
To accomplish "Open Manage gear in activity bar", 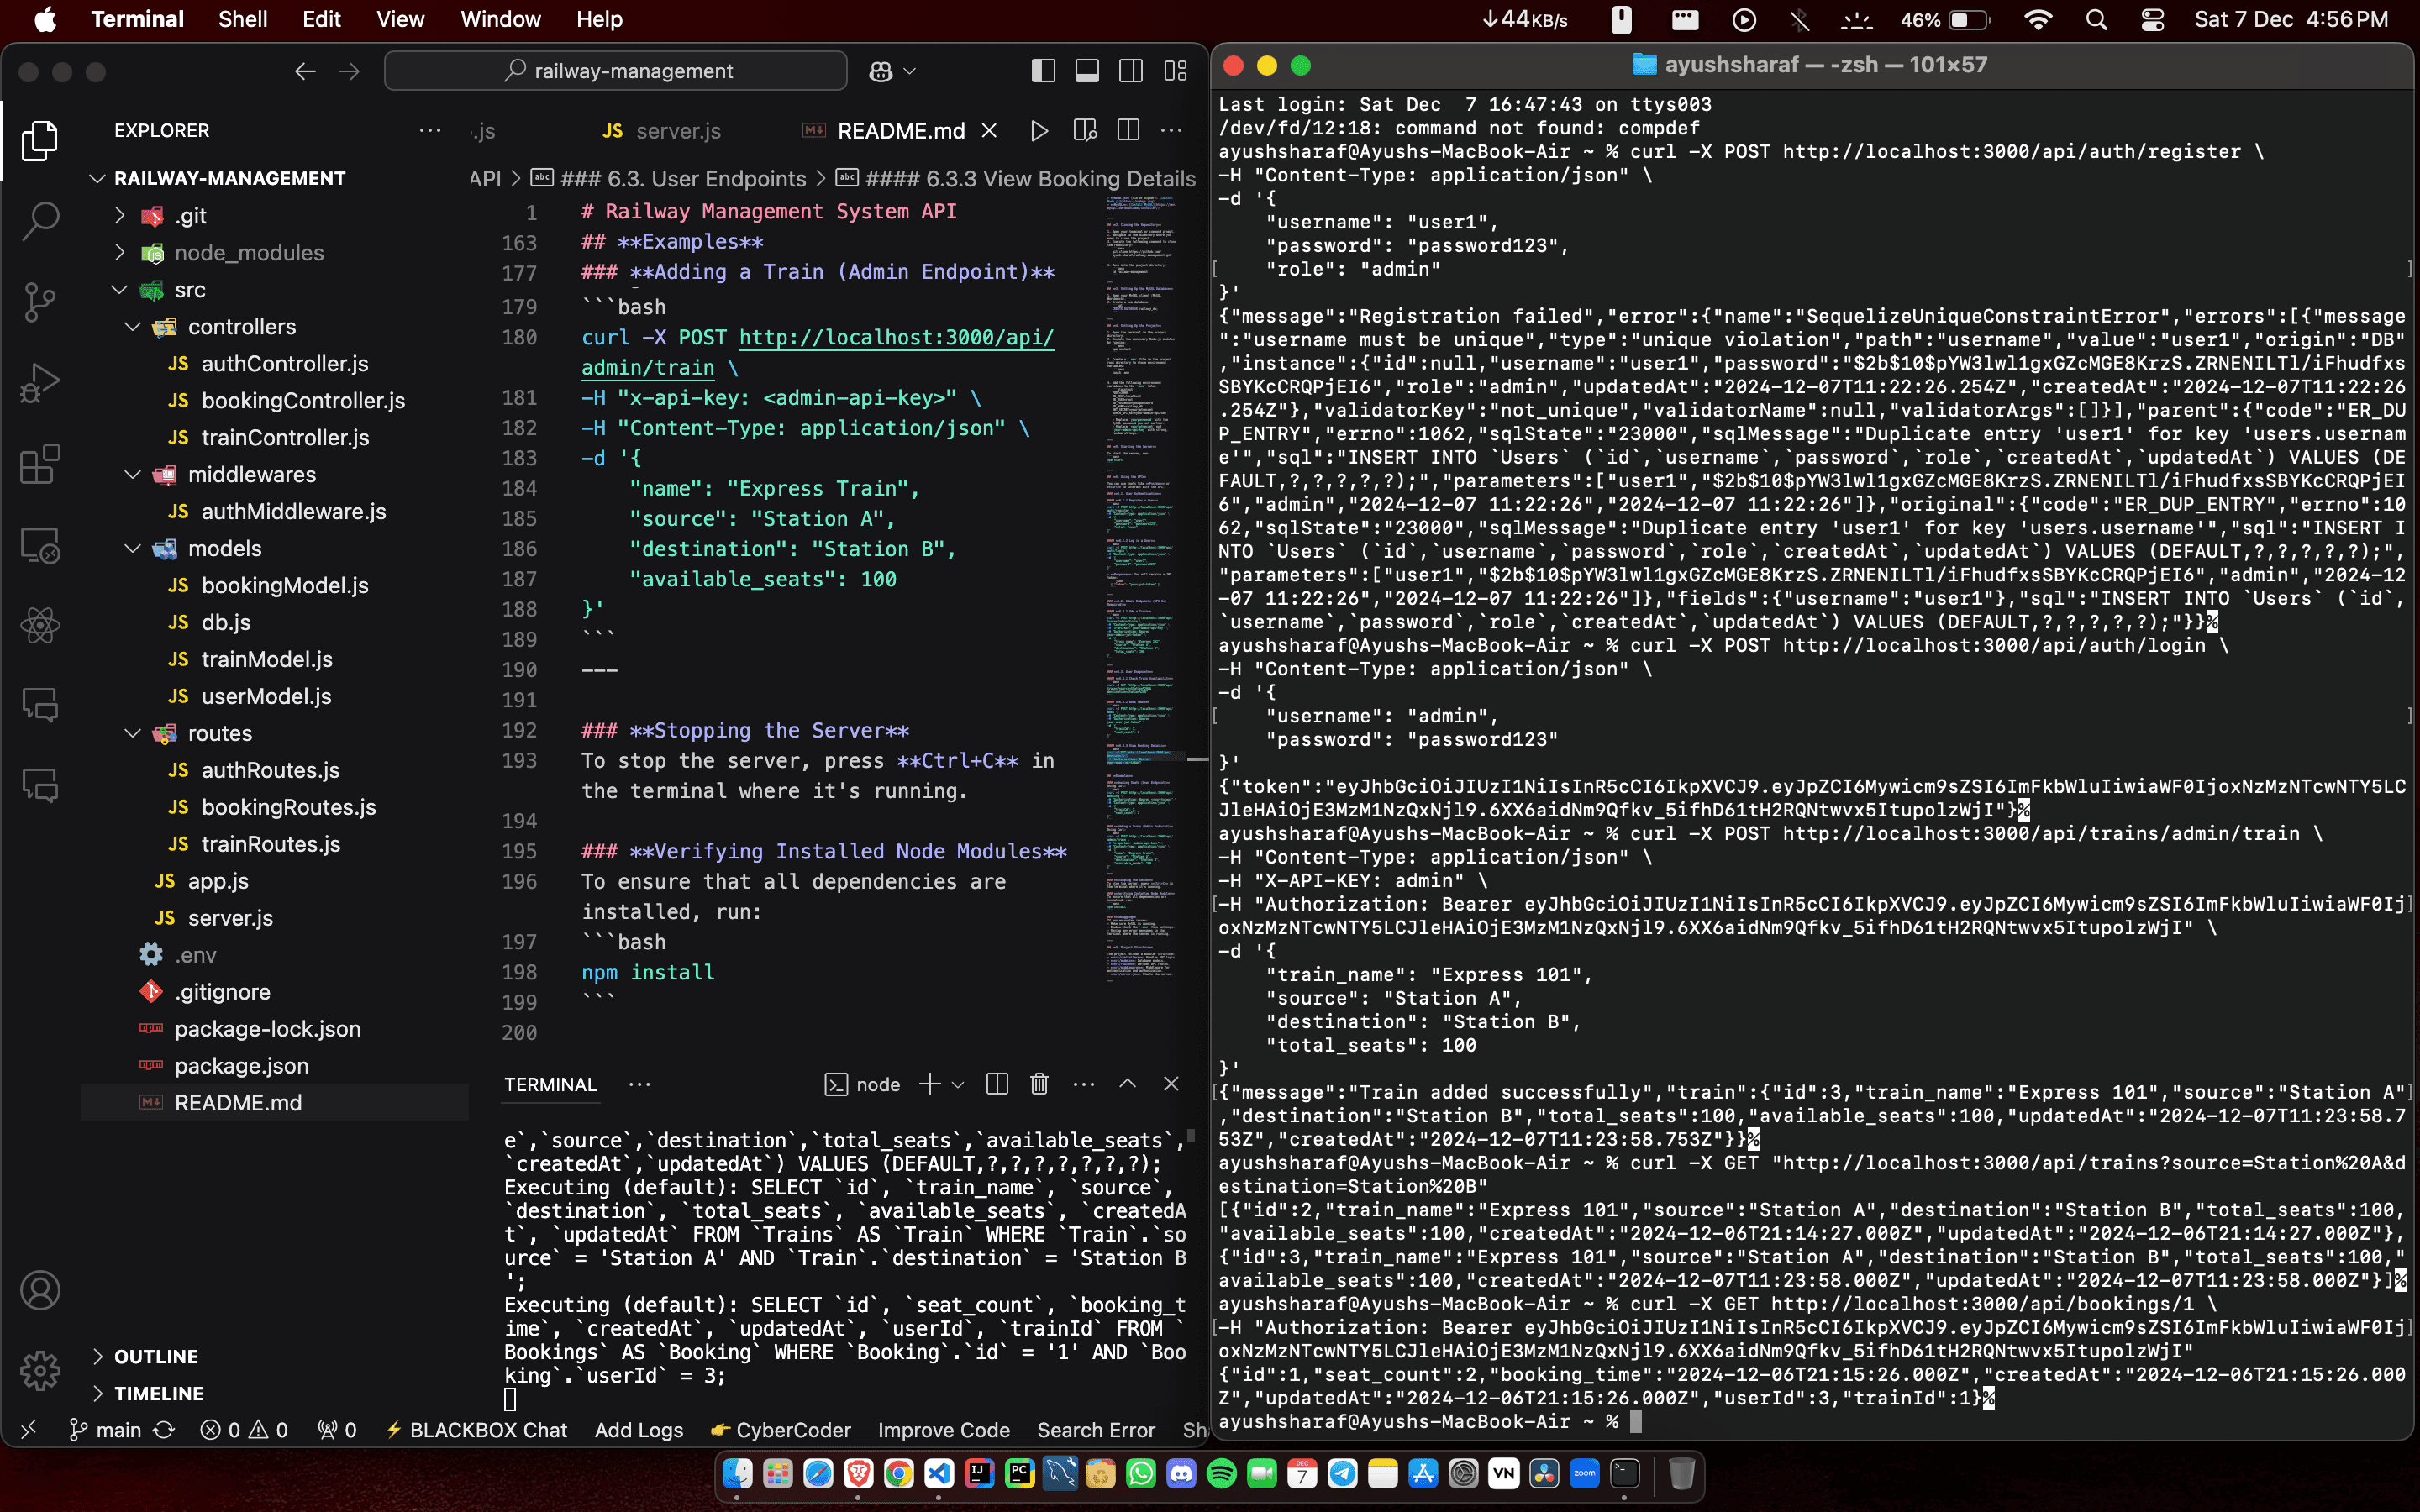I will [x=40, y=1370].
